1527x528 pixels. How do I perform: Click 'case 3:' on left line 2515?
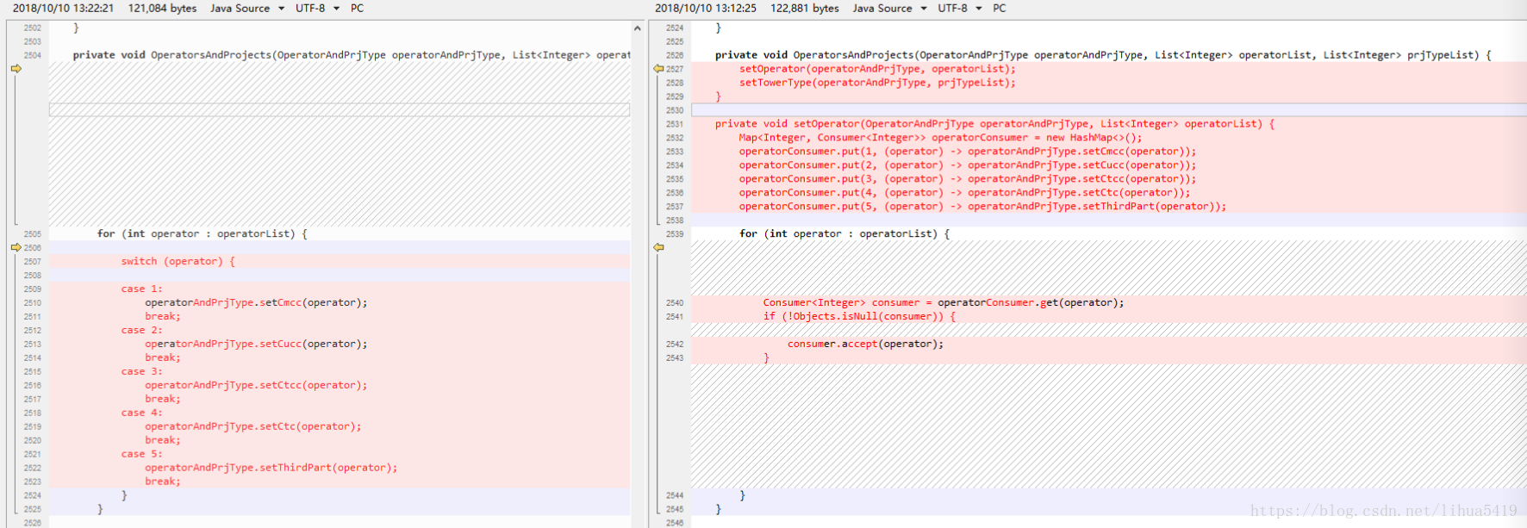tap(141, 371)
